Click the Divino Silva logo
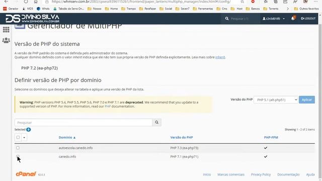 click(x=32, y=19)
